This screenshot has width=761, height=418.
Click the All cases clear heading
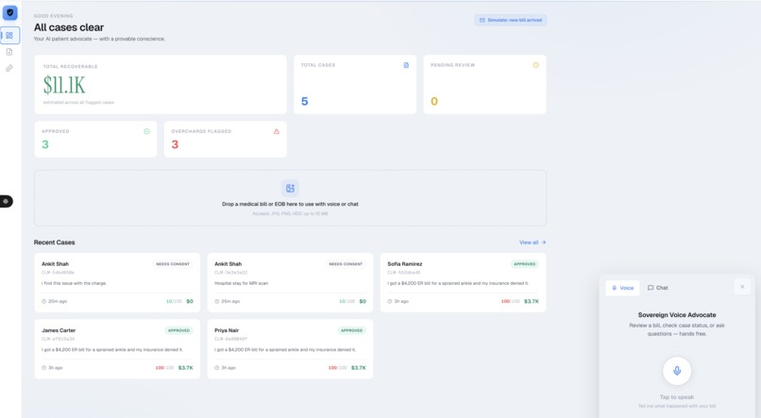pos(69,27)
